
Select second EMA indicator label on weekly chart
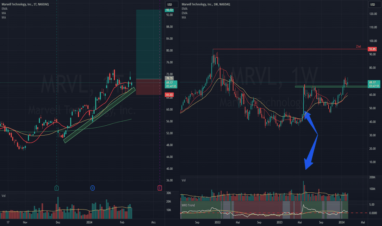pyautogui.click(x=185, y=13)
